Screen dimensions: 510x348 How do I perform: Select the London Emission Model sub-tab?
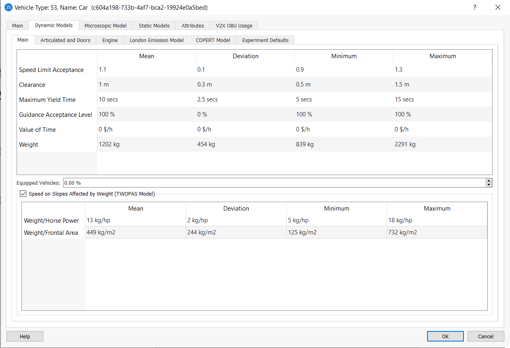click(x=156, y=40)
